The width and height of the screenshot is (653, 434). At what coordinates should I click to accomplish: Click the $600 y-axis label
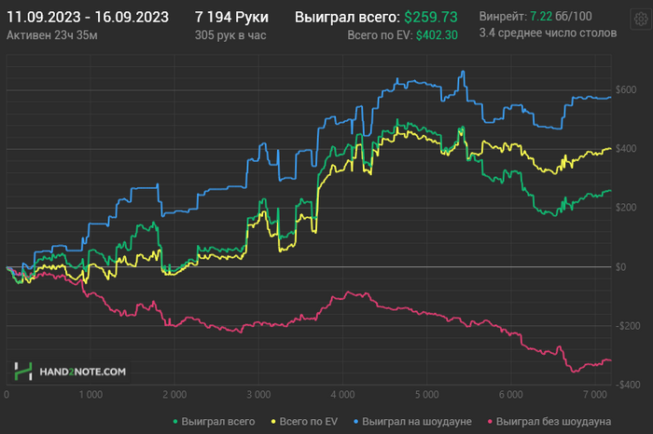click(626, 89)
